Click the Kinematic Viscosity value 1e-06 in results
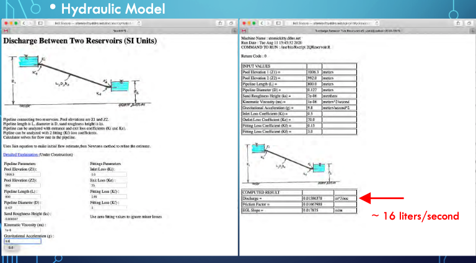 314,102
